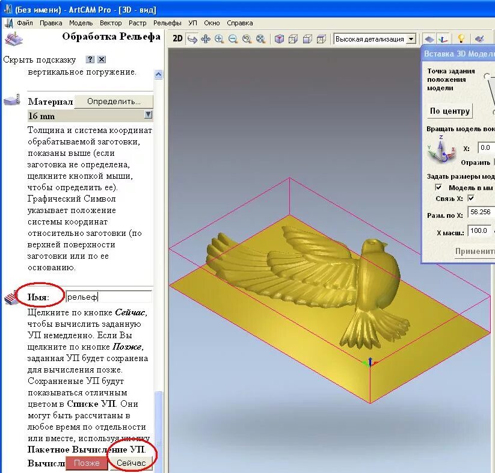Viewport: 495px width, 473px height.
Task: Toggle the zero plane display icon
Action: tap(429, 39)
